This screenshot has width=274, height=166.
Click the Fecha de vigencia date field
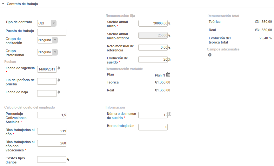click(47, 69)
